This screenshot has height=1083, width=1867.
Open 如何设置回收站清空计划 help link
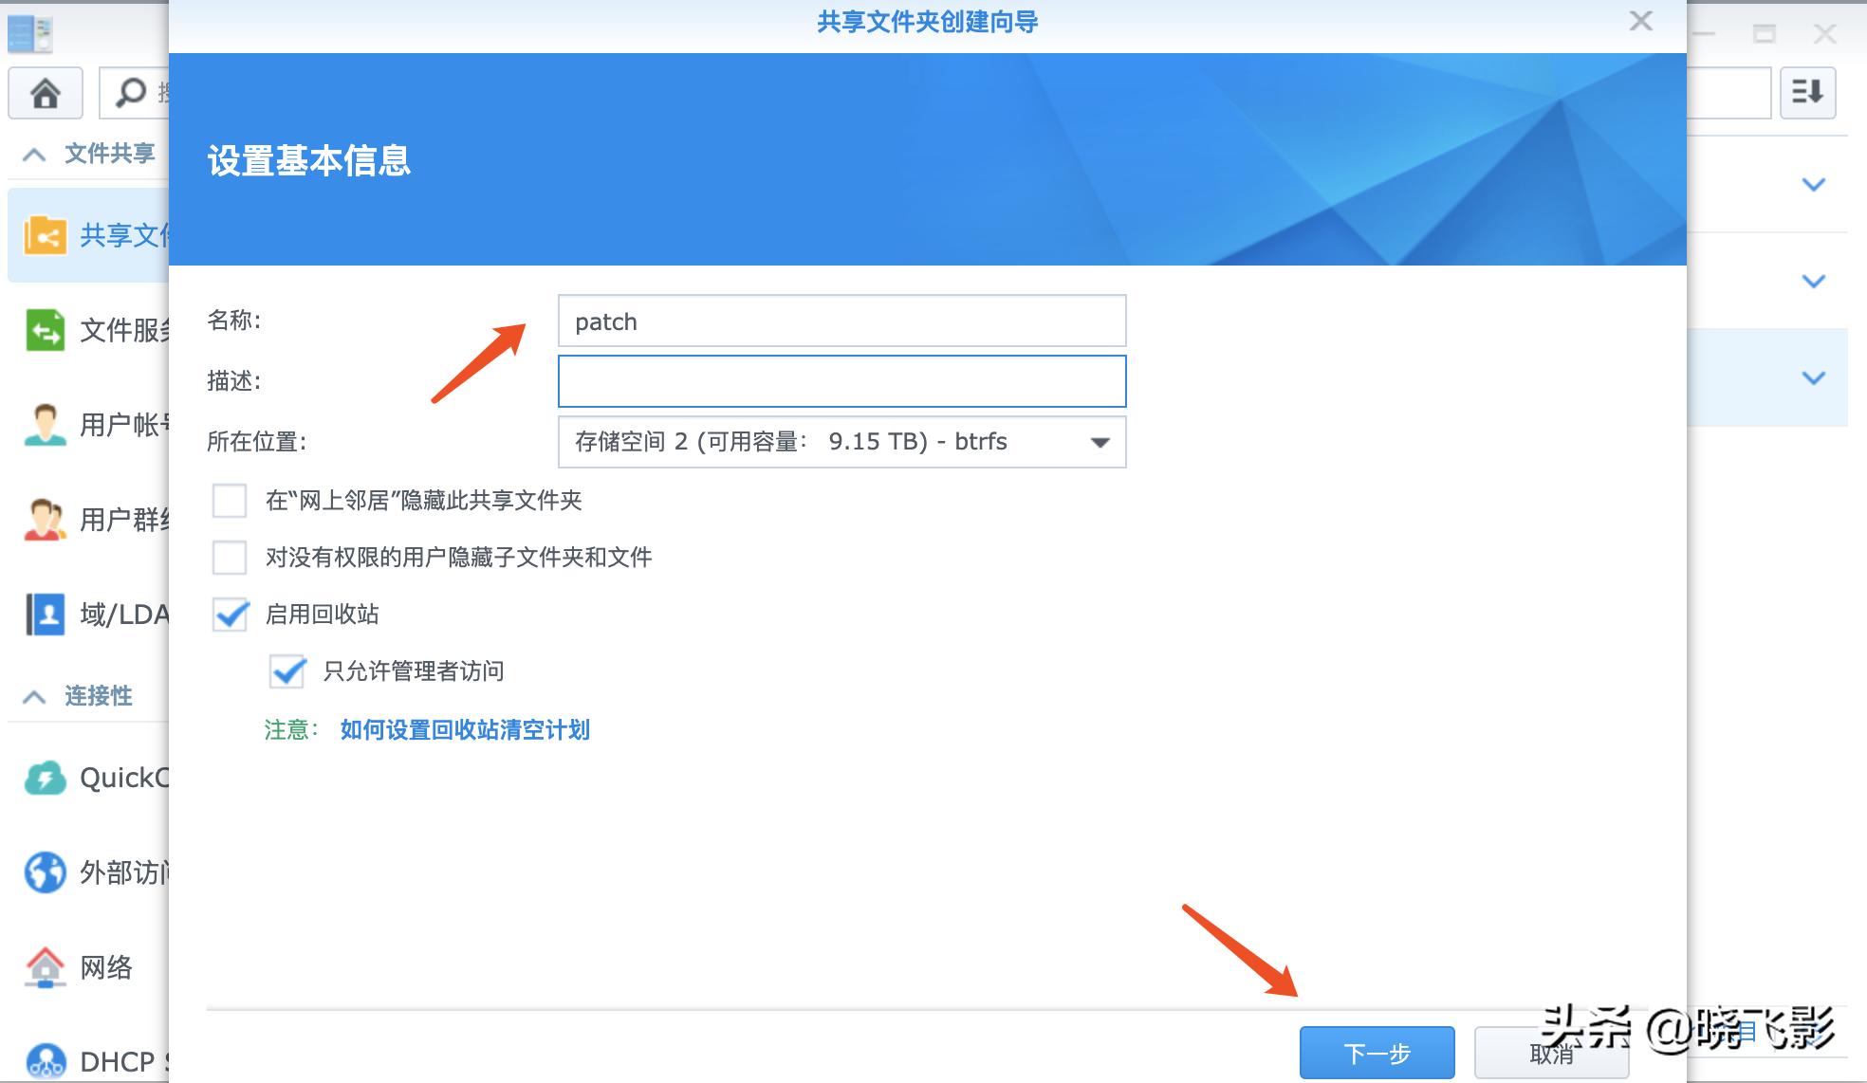click(463, 730)
